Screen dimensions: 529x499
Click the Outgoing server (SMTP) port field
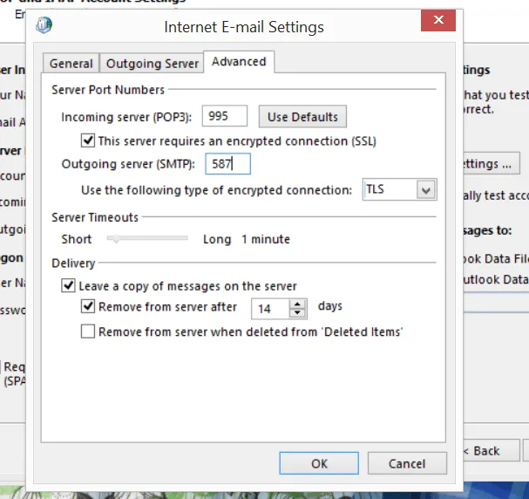pos(227,164)
